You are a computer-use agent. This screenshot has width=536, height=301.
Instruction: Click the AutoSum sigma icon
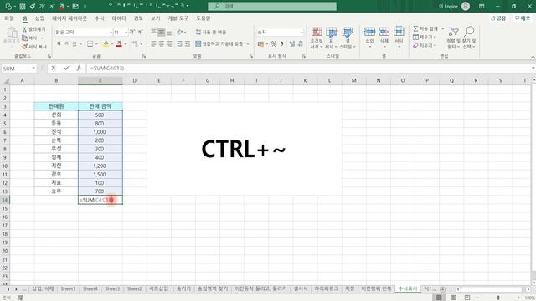point(415,28)
